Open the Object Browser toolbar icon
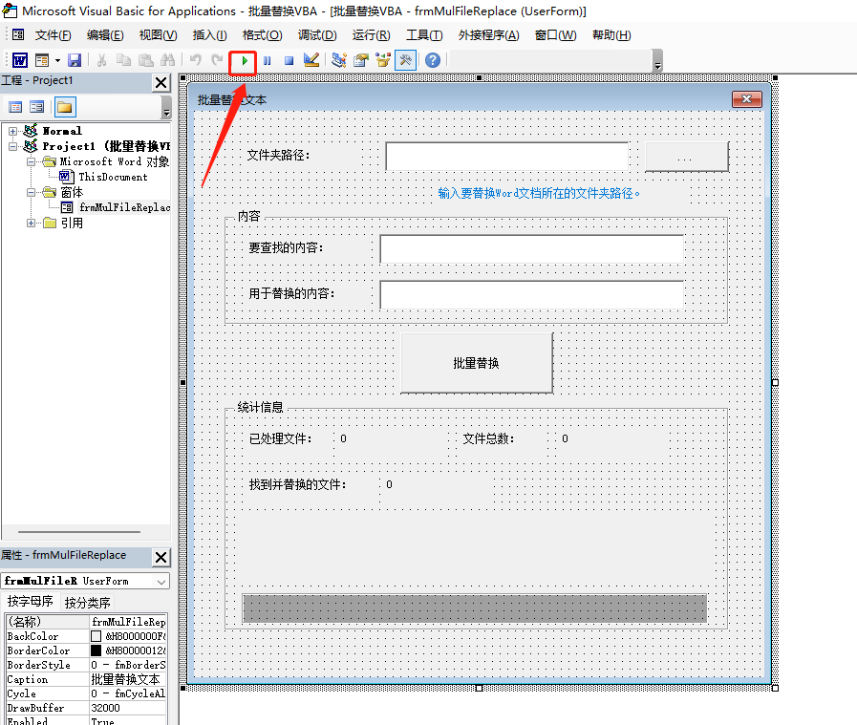This screenshot has height=725, width=857. click(x=383, y=61)
